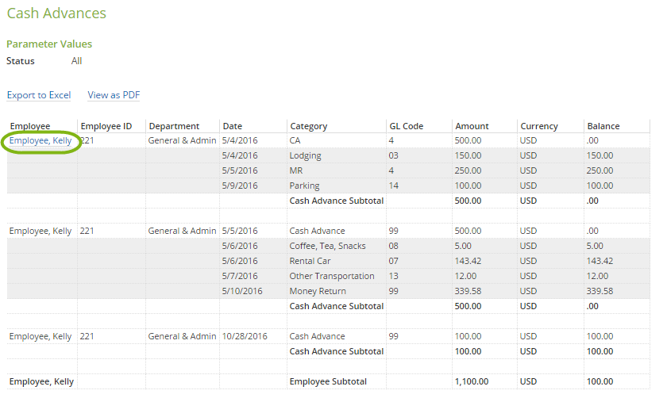Select the 1,100.00 employee subtotal amount
667x398 pixels.
pos(472,381)
